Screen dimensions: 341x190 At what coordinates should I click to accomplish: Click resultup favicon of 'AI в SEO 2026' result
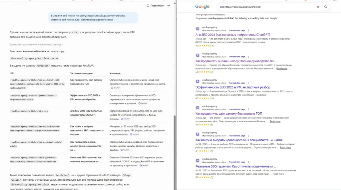197,29
